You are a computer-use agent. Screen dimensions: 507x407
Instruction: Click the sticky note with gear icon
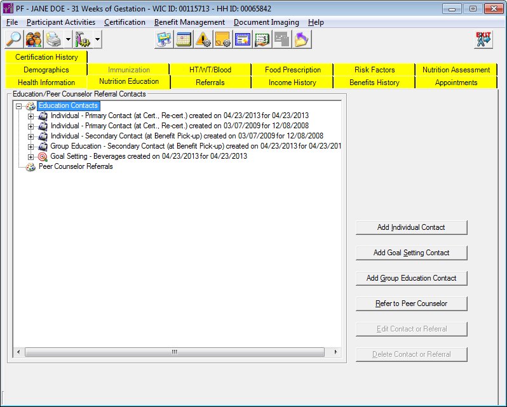pos(223,39)
